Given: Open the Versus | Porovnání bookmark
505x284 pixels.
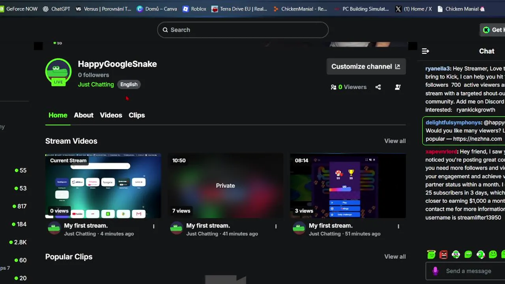Looking at the screenshot, I should coord(103,9).
